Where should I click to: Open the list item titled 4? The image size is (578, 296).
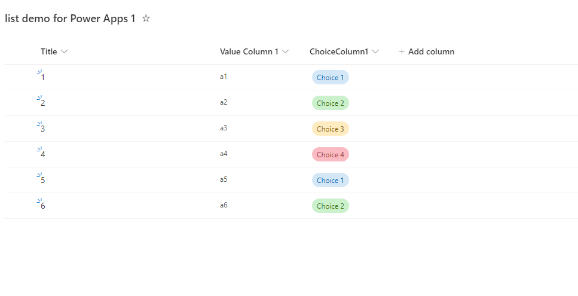click(43, 155)
